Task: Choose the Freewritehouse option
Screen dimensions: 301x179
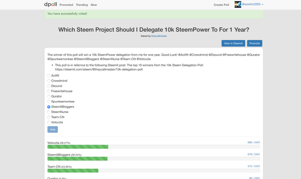Action: 49,91
